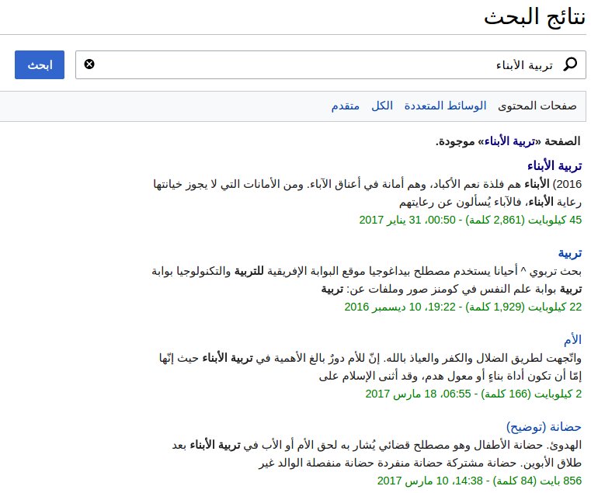Click the 45 كيلوبايت result metadata line
The width and height of the screenshot is (591, 493).
[x=471, y=220]
